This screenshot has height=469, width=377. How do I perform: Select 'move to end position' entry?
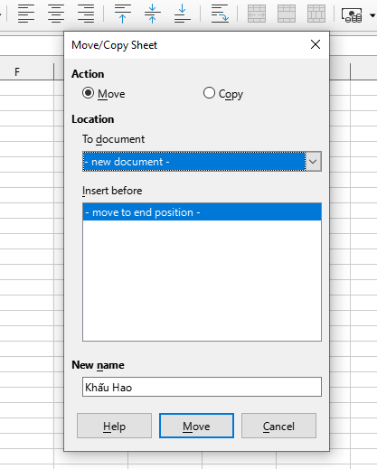point(202,212)
